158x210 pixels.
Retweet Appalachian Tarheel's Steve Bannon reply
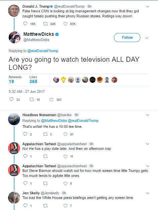pos(45,183)
